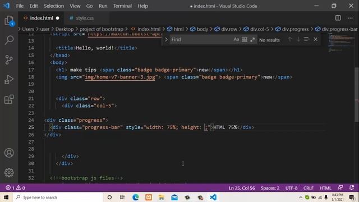
Task: Go to previous match in Find
Action: pos(290,39)
